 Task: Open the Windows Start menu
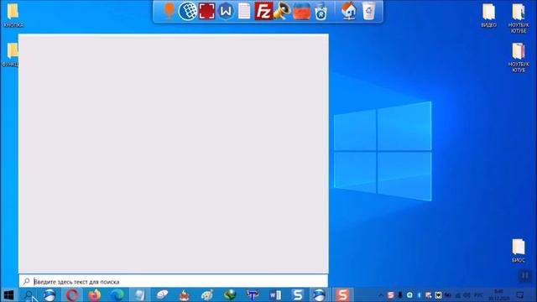point(8,294)
